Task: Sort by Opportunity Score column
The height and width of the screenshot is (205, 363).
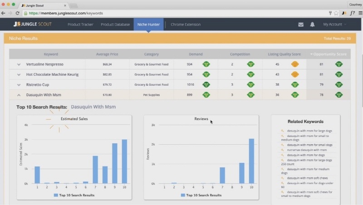Action: [x=329, y=54]
